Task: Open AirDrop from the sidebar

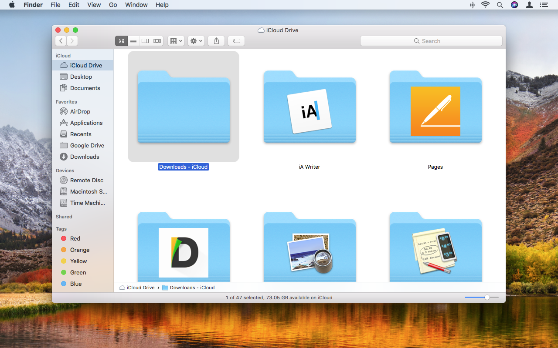Action: (x=80, y=111)
